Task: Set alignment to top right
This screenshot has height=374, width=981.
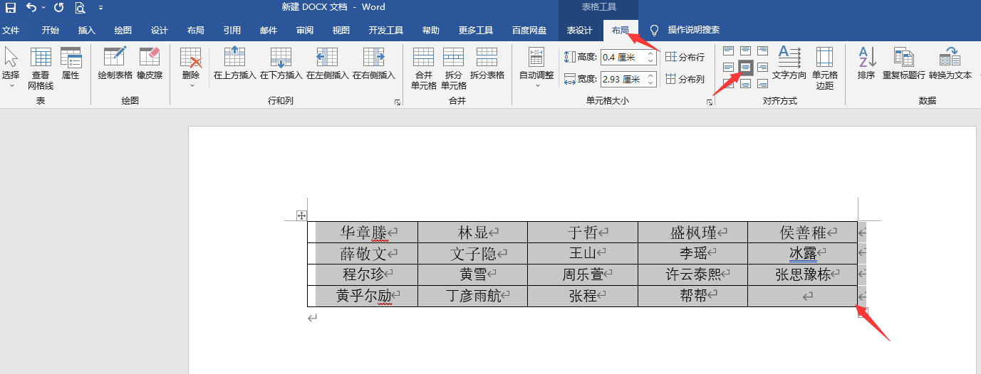Action: pyautogui.click(x=762, y=50)
